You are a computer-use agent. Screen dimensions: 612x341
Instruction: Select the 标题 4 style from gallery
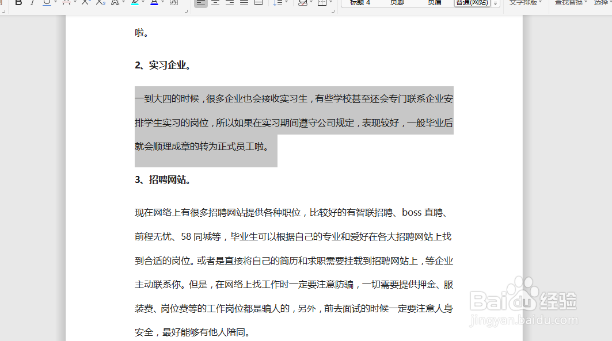pyautogui.click(x=360, y=3)
